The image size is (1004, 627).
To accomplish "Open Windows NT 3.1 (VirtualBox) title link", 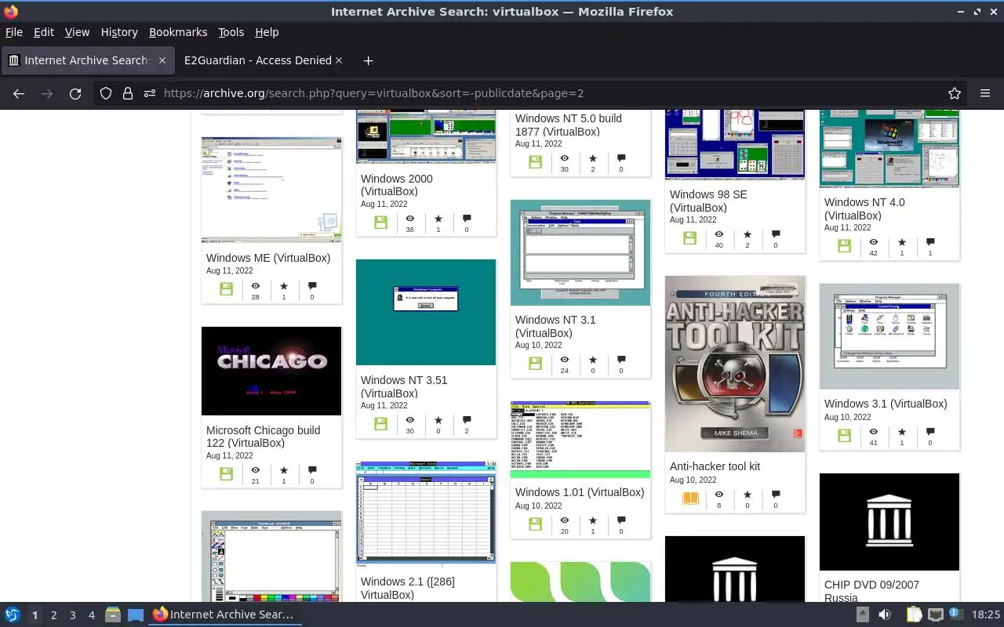I will tap(555, 326).
